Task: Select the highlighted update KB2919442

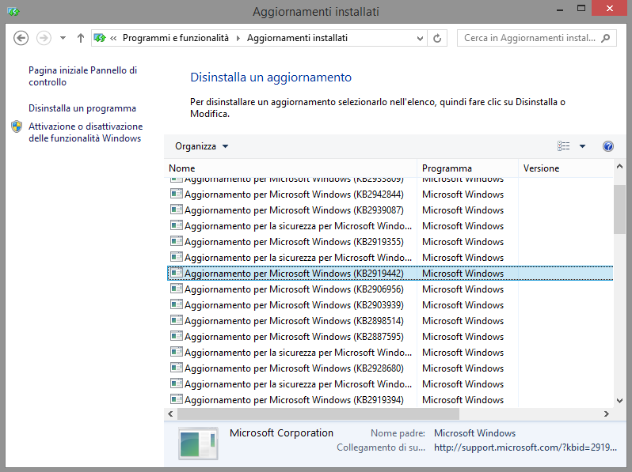Action: coord(390,274)
